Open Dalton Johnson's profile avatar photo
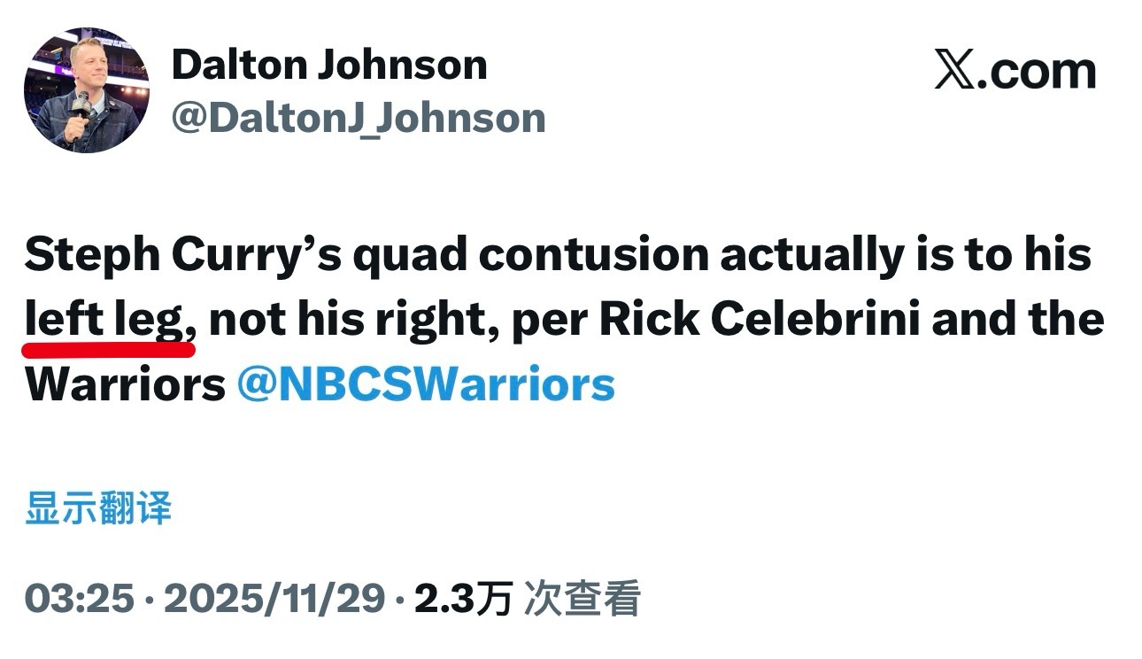This screenshot has height=659, width=1142. 87,89
